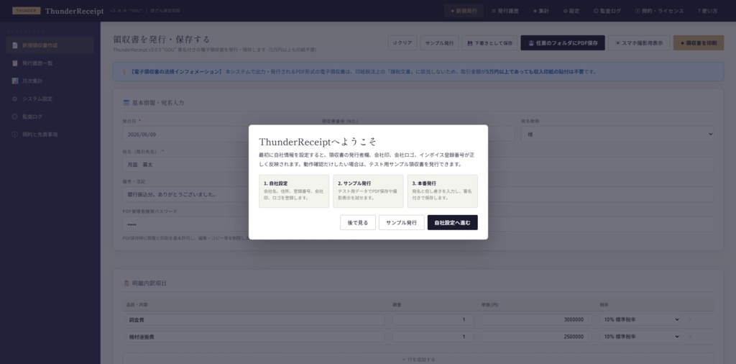Open tax rate dropdown for 調査費 row

(640, 319)
